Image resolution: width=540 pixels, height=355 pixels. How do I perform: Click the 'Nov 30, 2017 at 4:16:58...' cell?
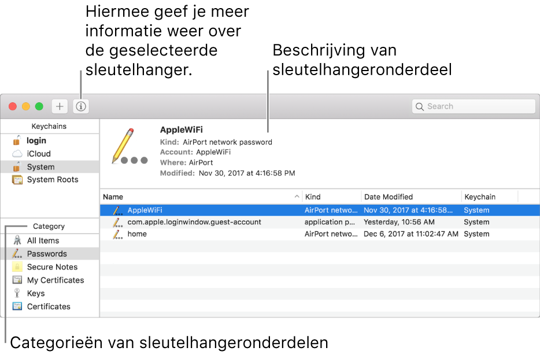pos(408,210)
